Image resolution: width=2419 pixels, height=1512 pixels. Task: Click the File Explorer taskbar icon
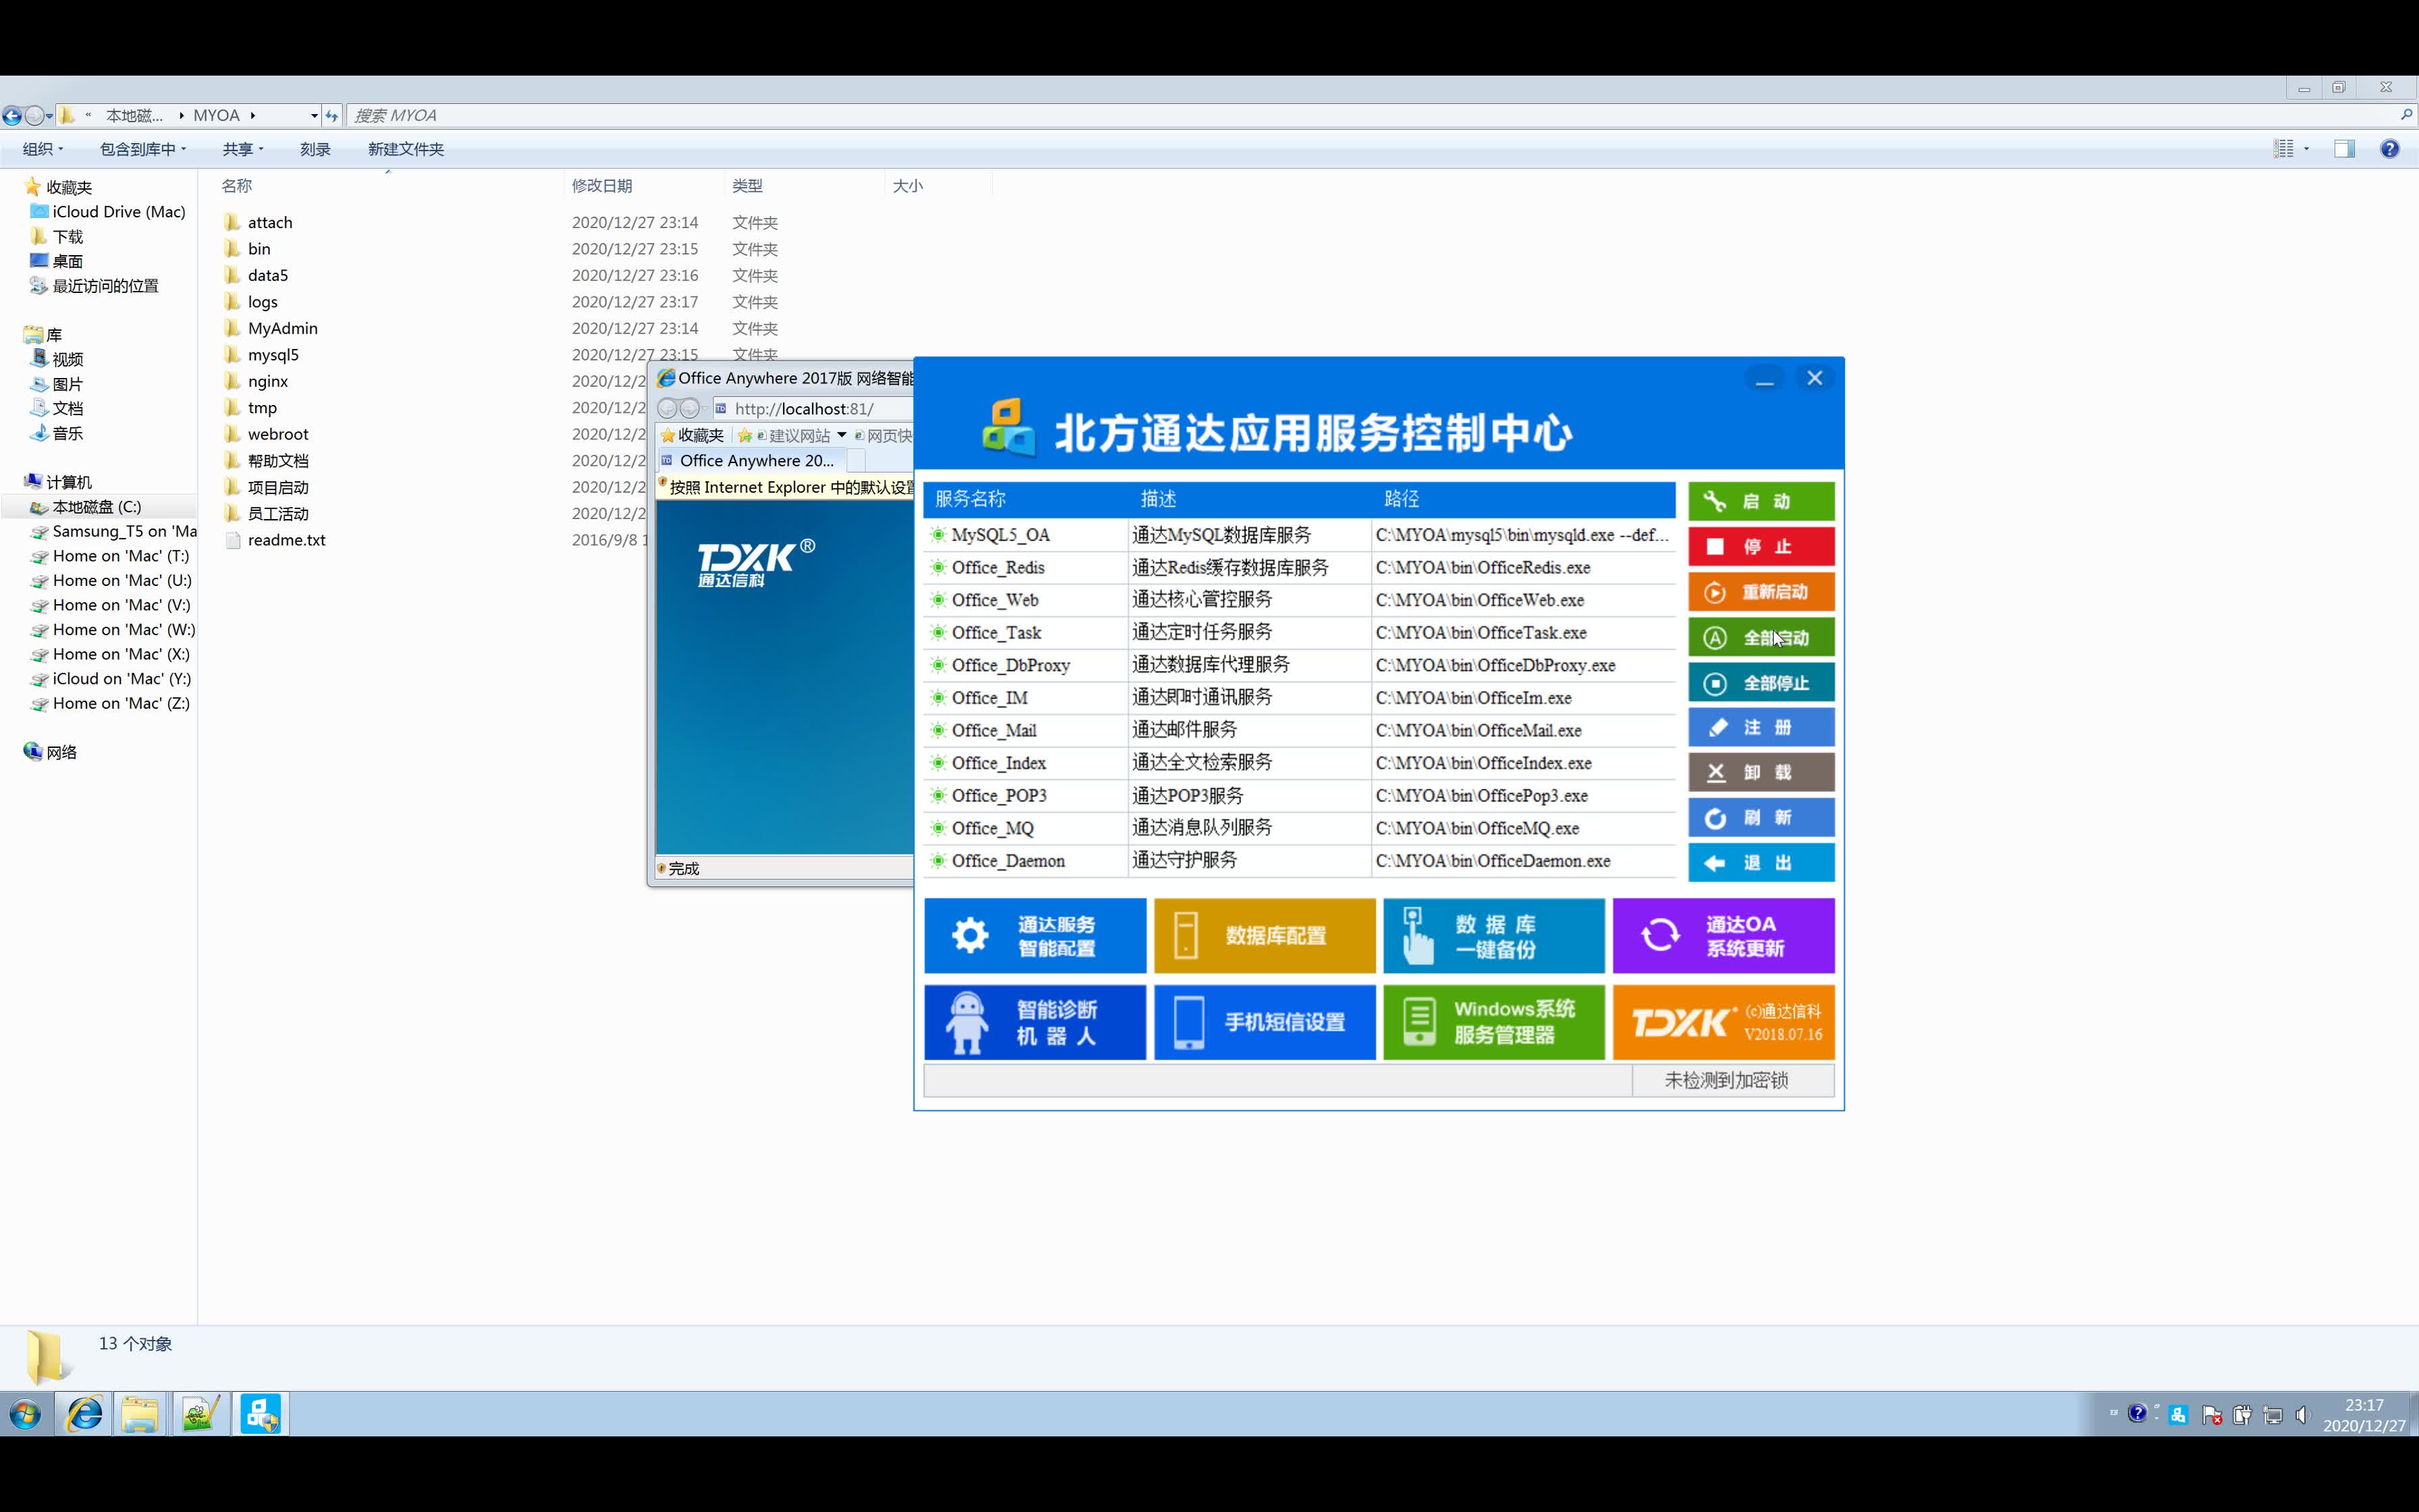tap(140, 1414)
